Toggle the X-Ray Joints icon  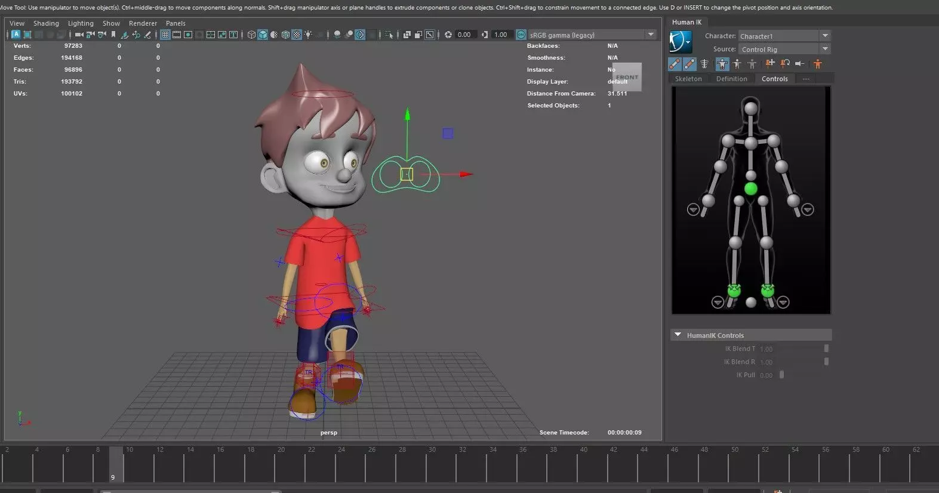click(x=430, y=35)
